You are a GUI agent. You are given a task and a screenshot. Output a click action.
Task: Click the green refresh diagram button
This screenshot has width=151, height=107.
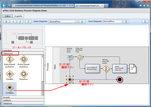point(82,22)
